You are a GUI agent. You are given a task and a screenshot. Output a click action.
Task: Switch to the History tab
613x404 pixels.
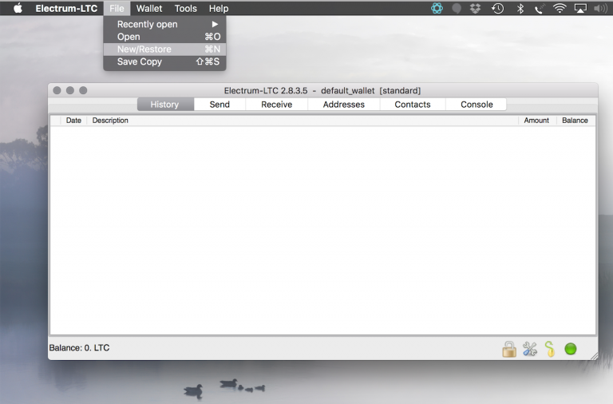165,105
